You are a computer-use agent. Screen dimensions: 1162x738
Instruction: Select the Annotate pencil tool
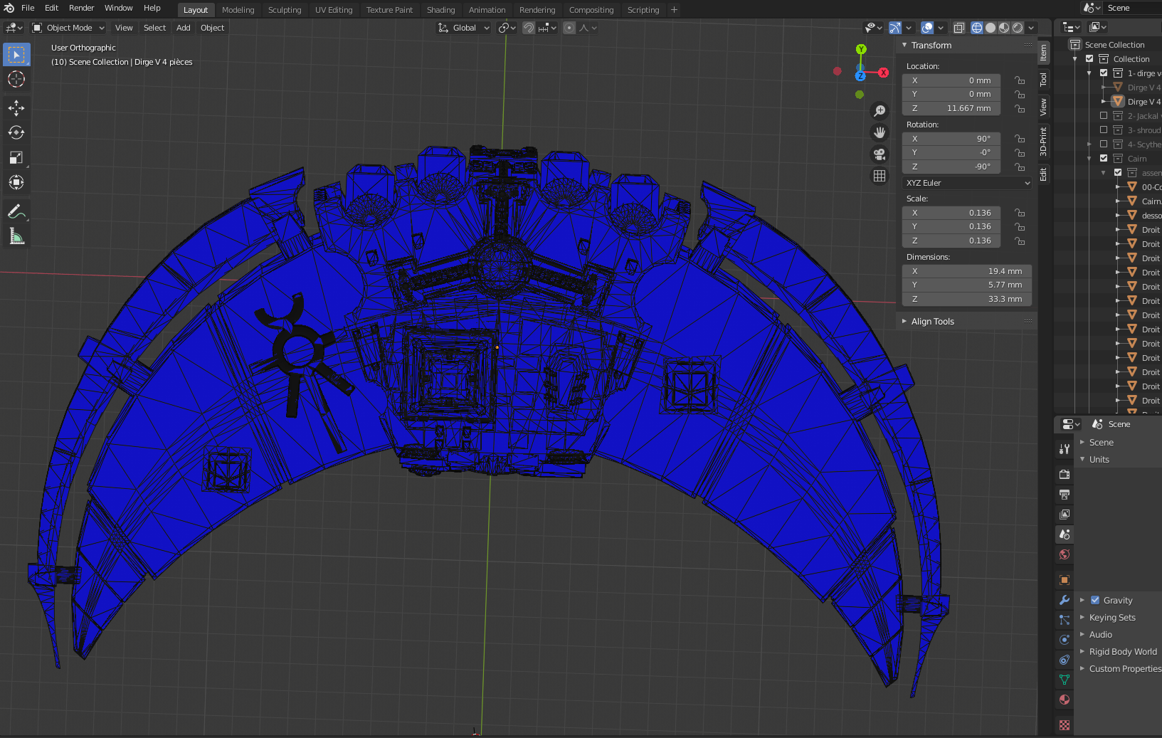[16, 211]
